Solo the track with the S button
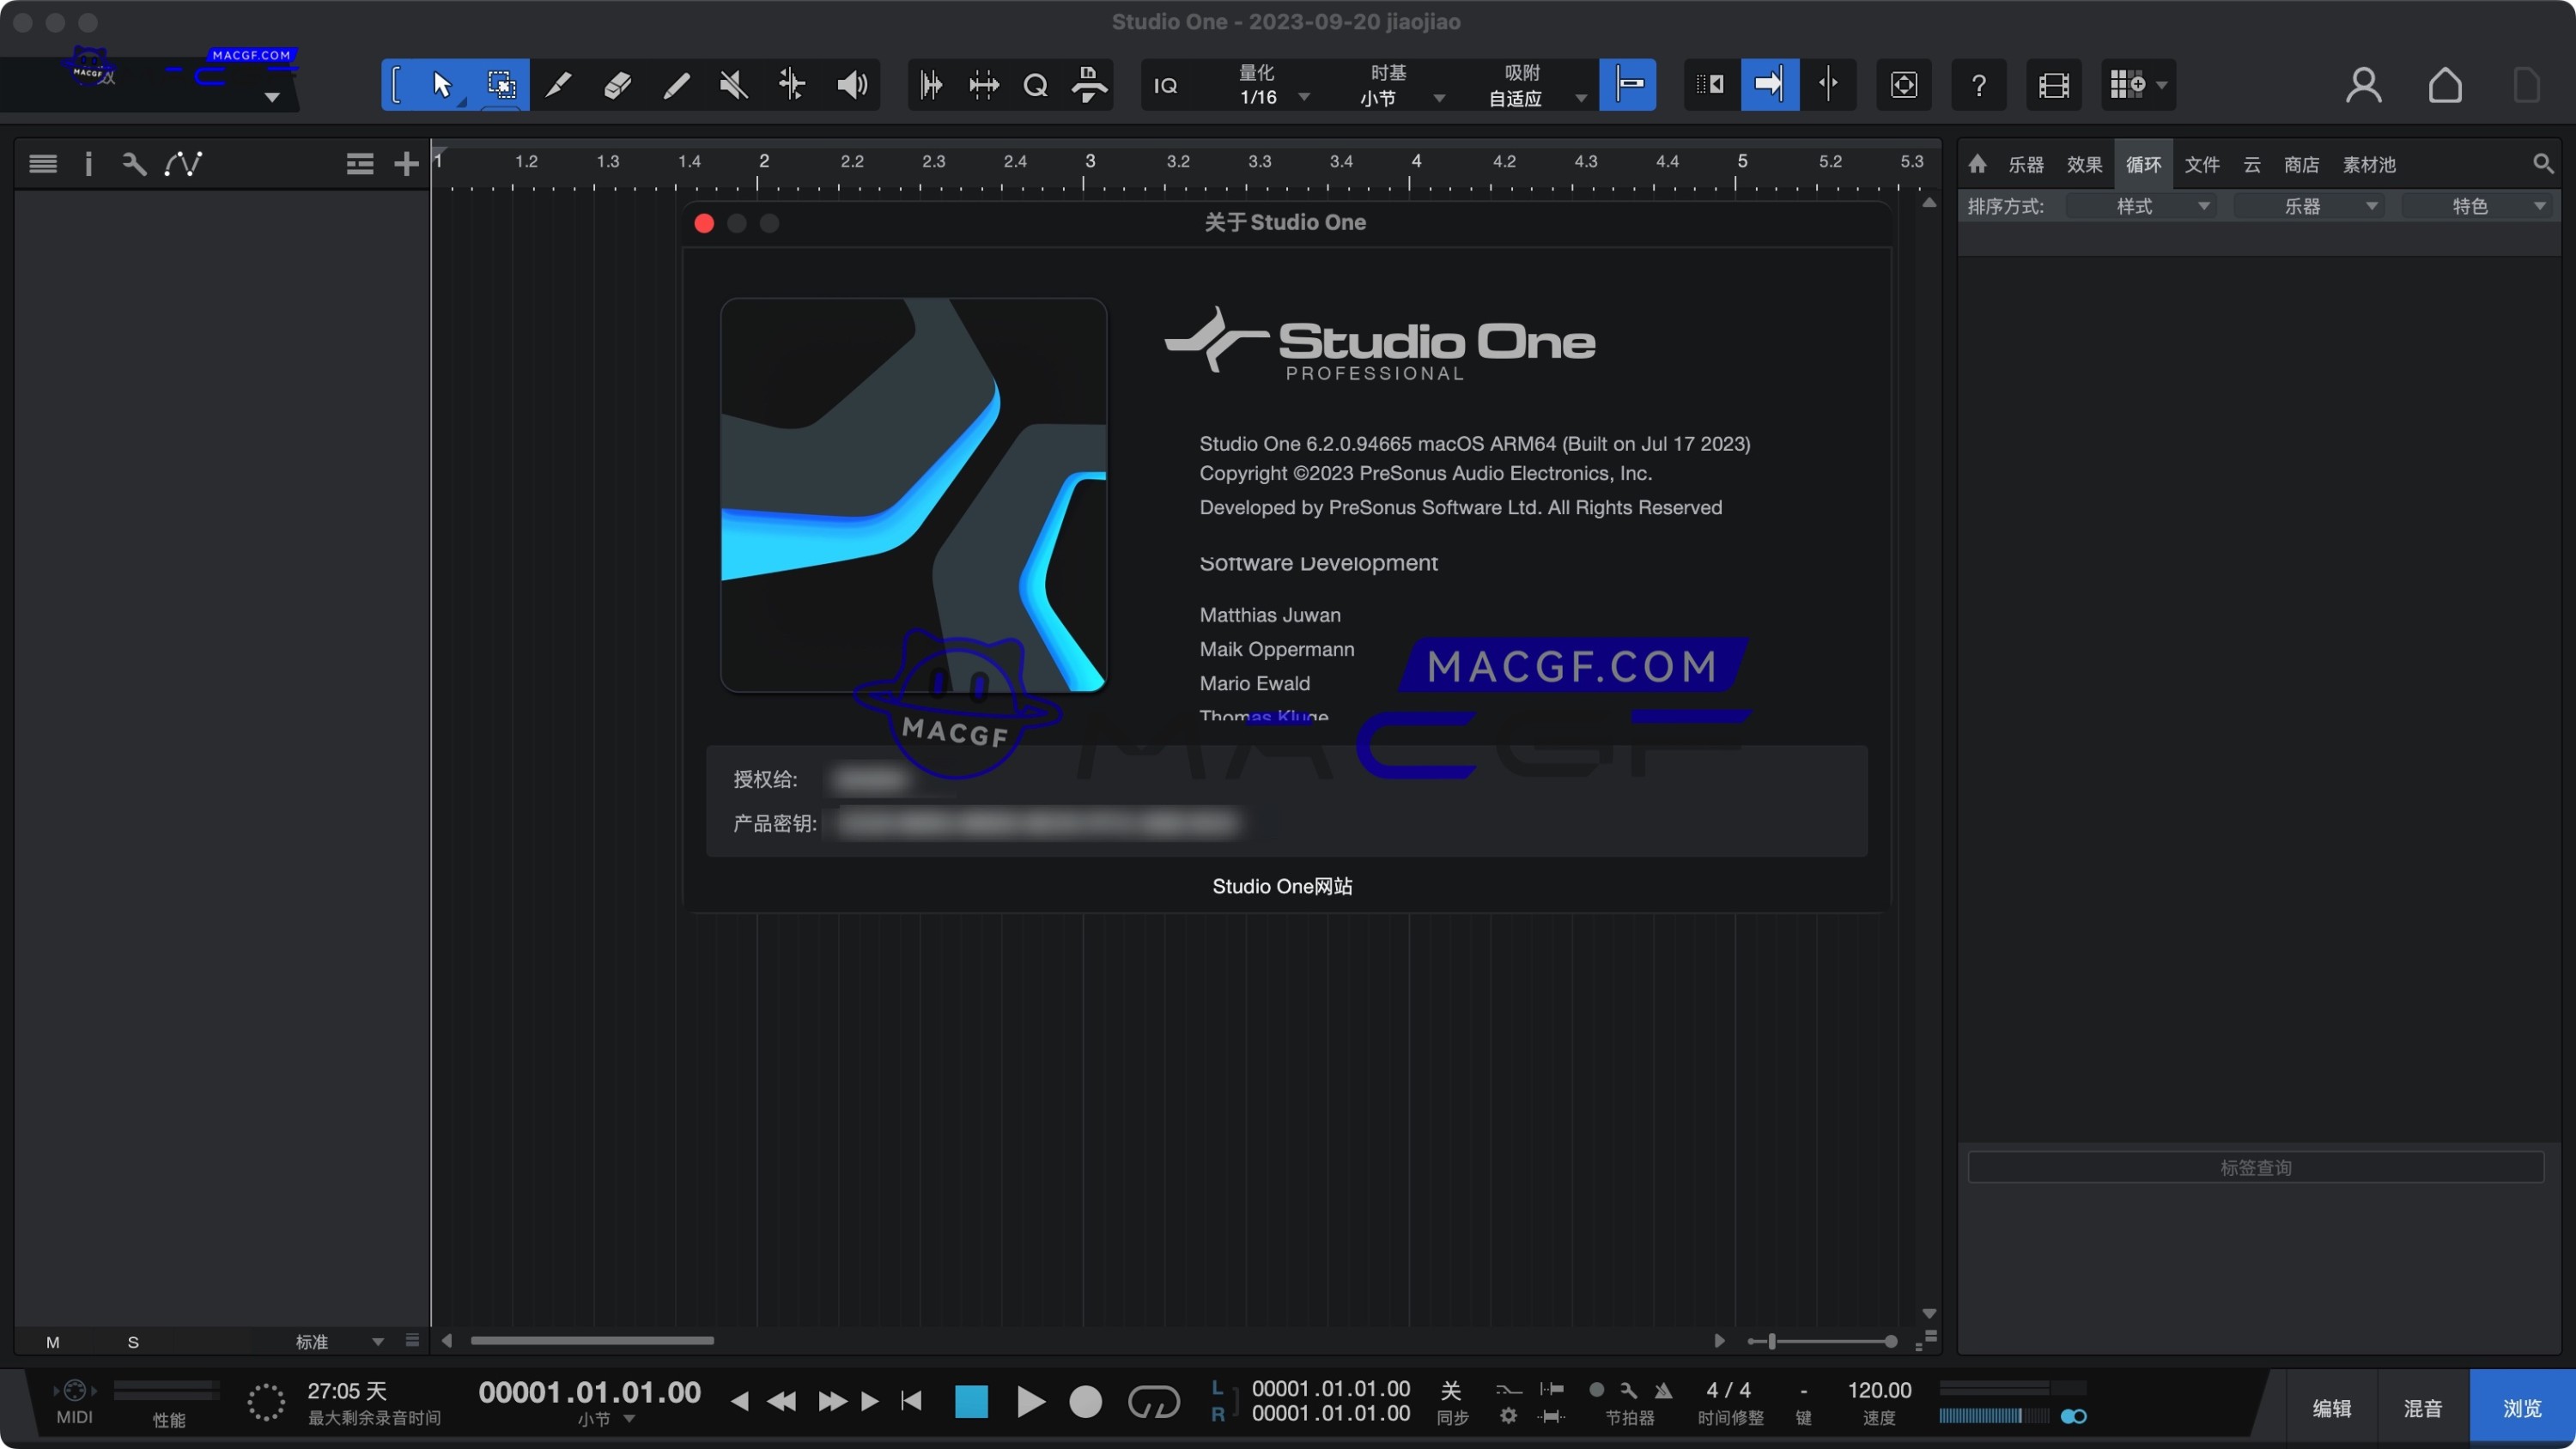Screen dimensions: 2576x1449 point(133,1341)
